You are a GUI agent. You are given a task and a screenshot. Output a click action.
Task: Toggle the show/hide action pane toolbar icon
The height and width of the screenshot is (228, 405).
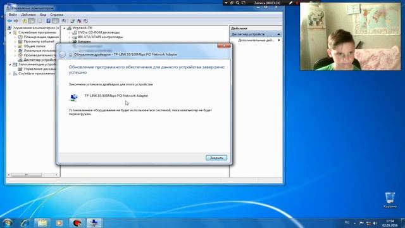(55, 21)
